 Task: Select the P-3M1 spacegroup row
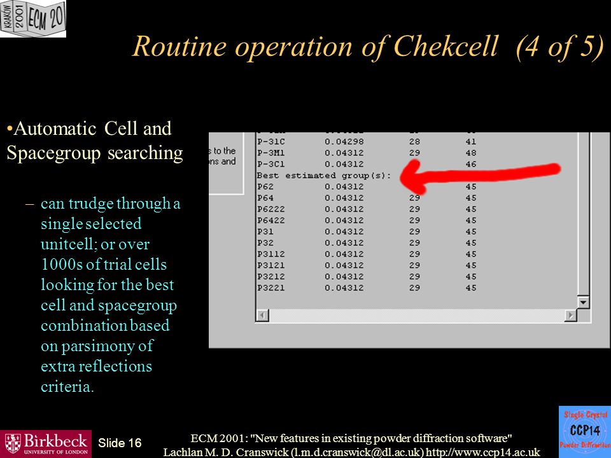367,153
